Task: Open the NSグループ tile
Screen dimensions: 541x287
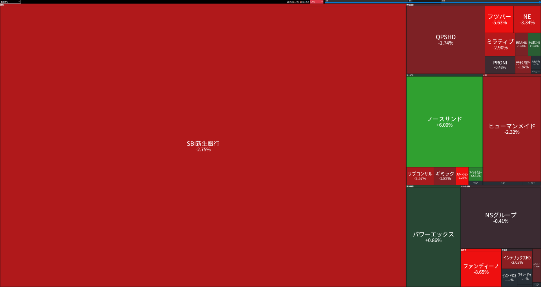Action: [501, 218]
